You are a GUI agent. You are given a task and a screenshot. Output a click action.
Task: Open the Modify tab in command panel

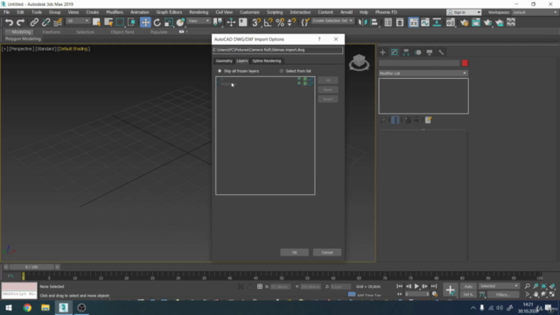click(x=395, y=52)
